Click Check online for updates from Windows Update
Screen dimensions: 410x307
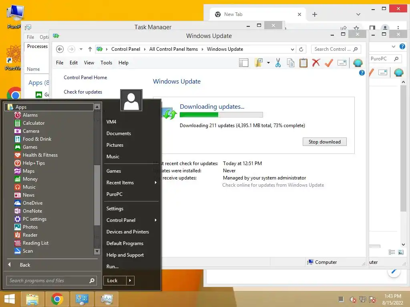[x=273, y=185]
